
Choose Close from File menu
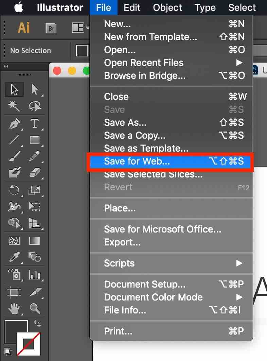pyautogui.click(x=171, y=97)
